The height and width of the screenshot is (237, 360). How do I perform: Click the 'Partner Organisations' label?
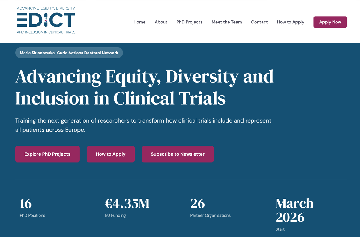click(211, 215)
